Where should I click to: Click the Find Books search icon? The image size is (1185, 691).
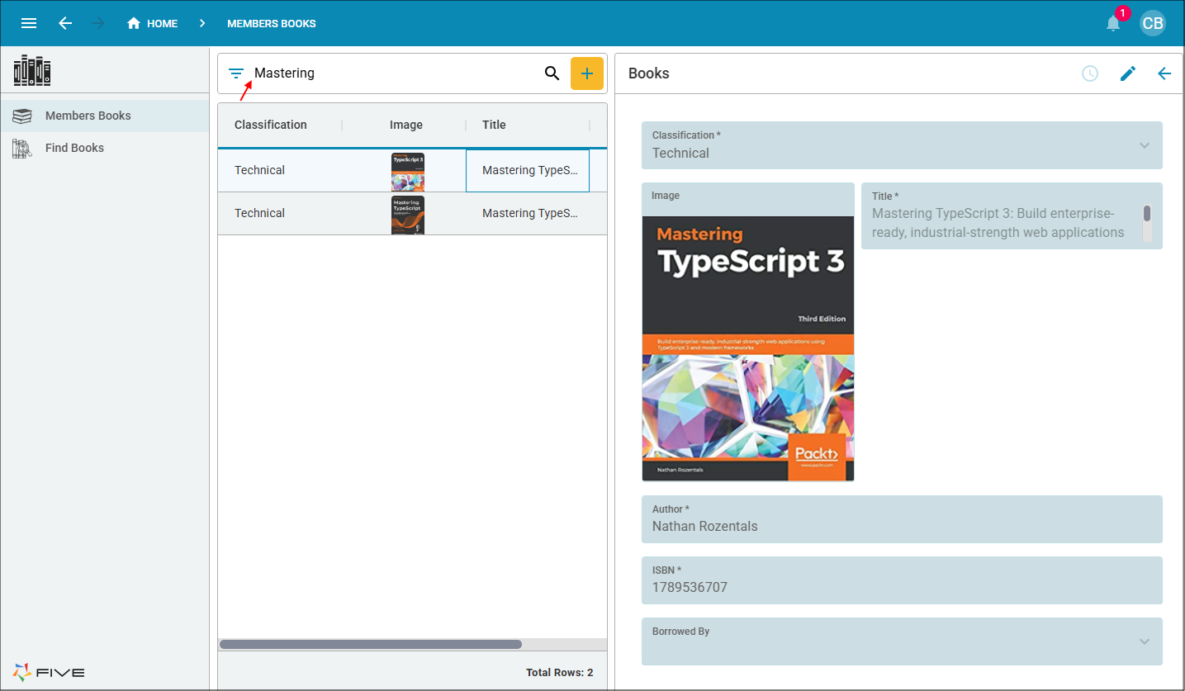click(22, 149)
